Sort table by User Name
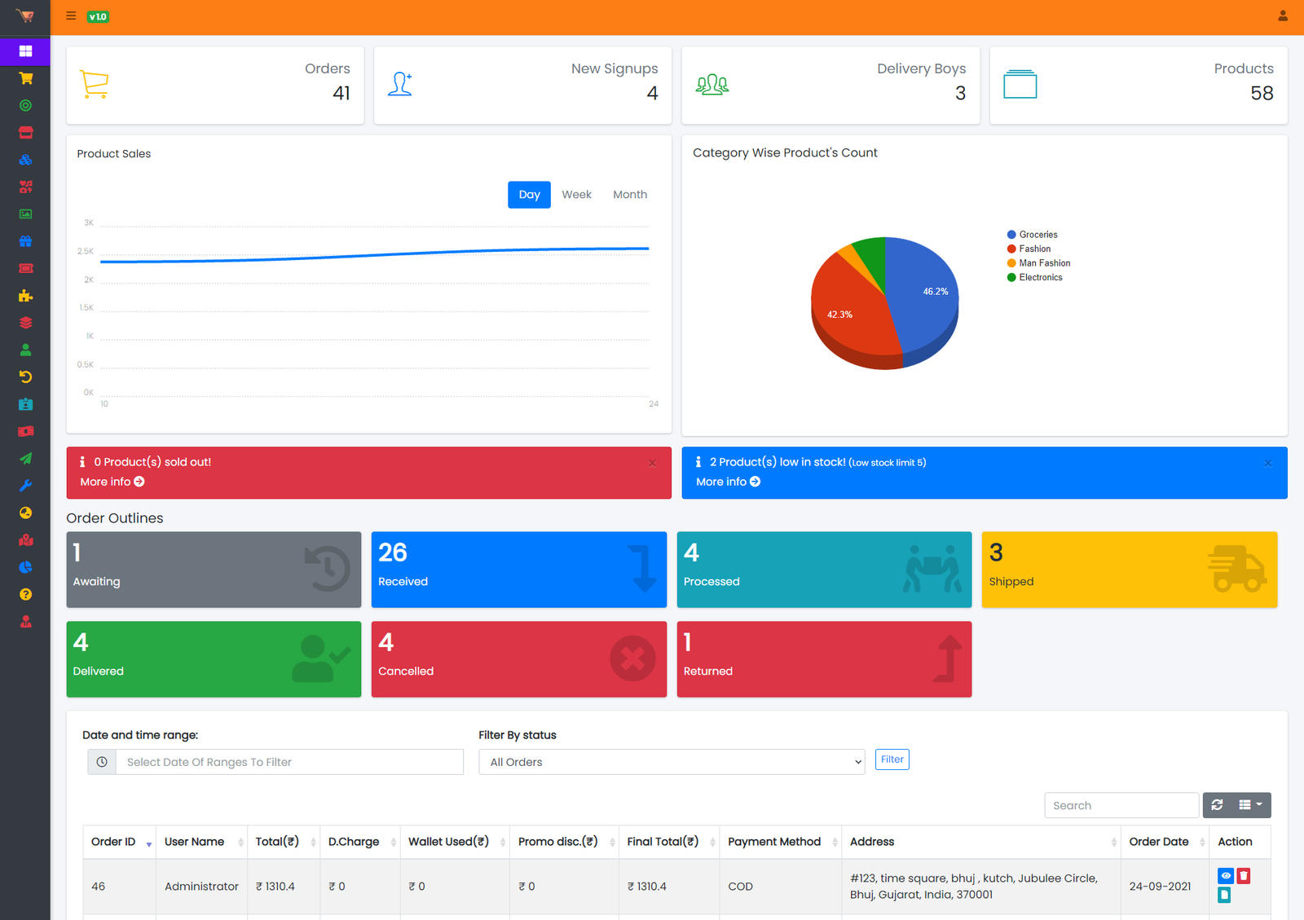This screenshot has height=920, width=1304. [x=201, y=842]
